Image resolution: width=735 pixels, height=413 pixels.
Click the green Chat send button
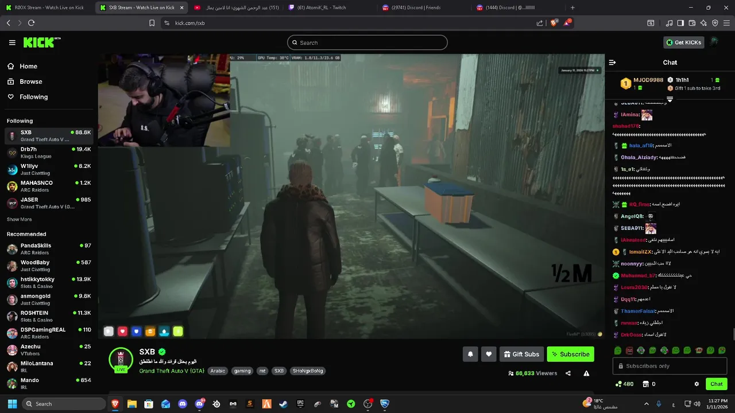tap(716, 384)
